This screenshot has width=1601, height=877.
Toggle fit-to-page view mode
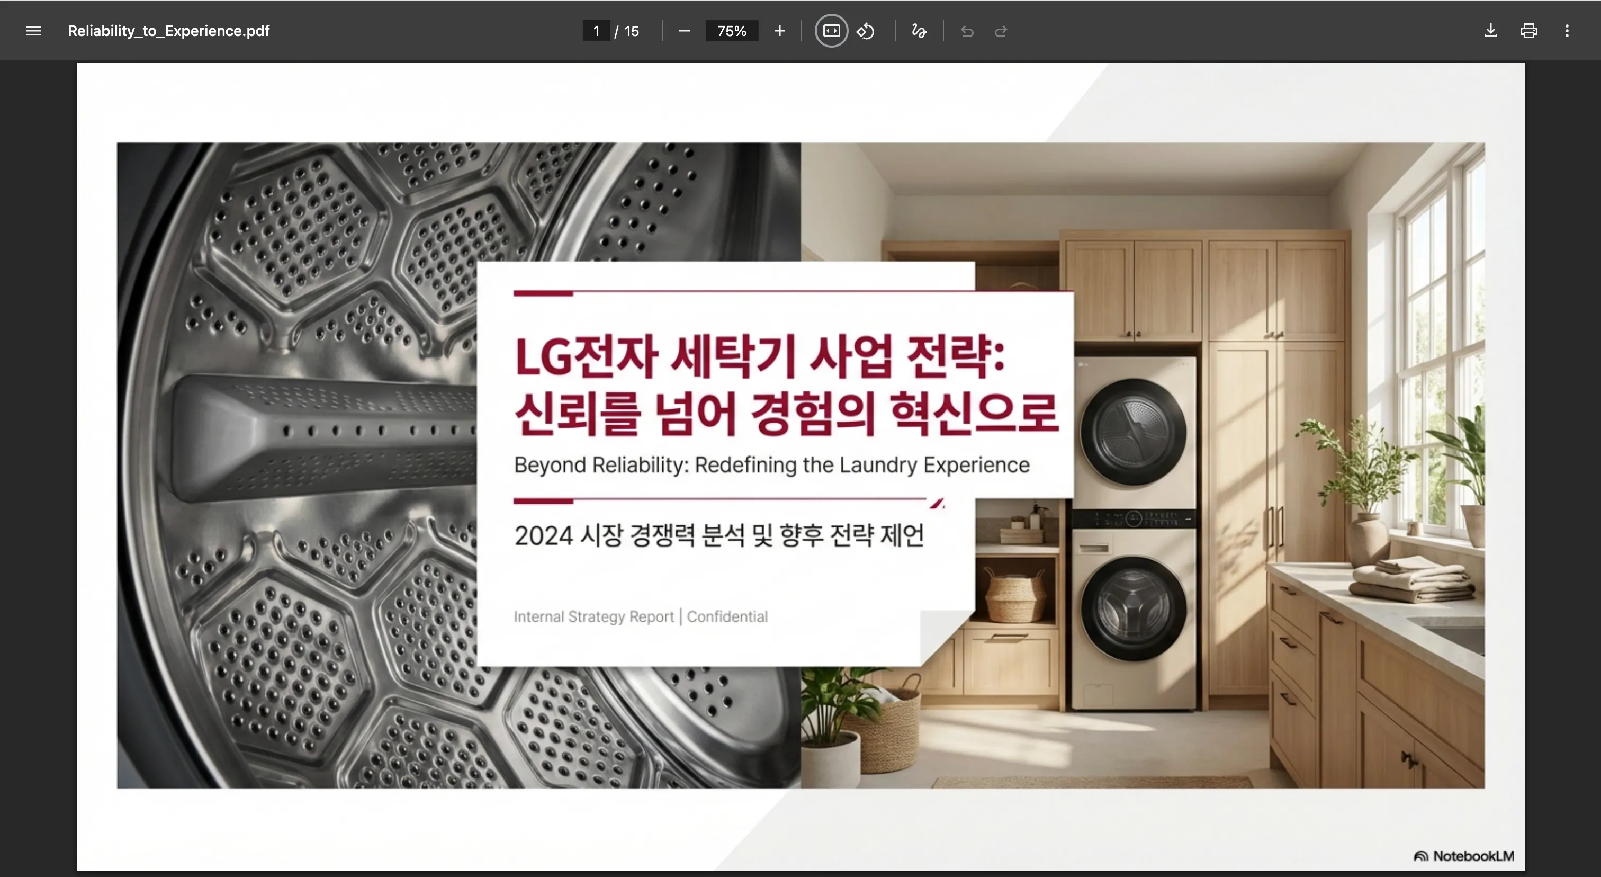pyautogui.click(x=830, y=31)
